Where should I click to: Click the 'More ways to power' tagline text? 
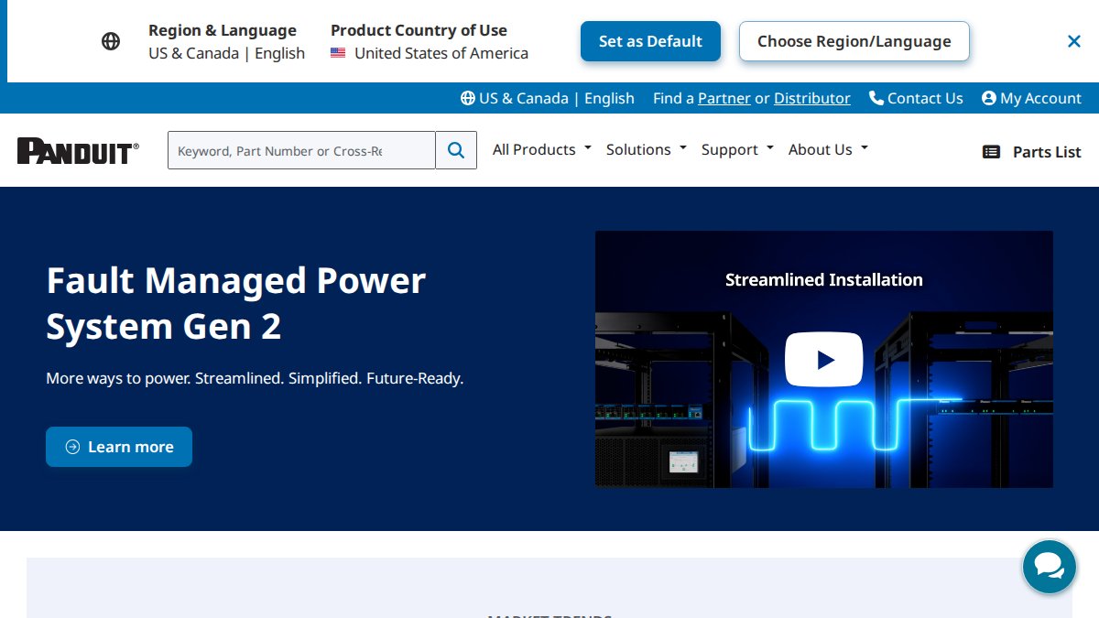(255, 378)
